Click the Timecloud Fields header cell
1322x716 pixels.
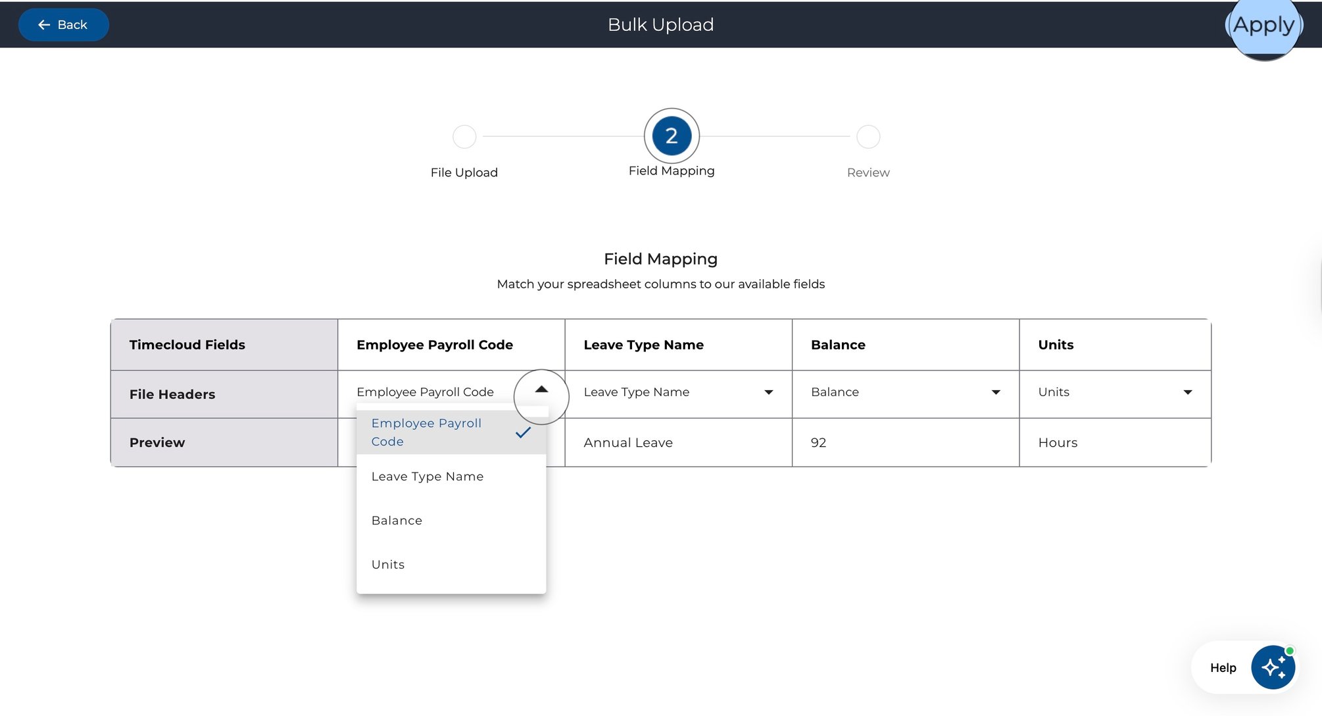coord(224,345)
